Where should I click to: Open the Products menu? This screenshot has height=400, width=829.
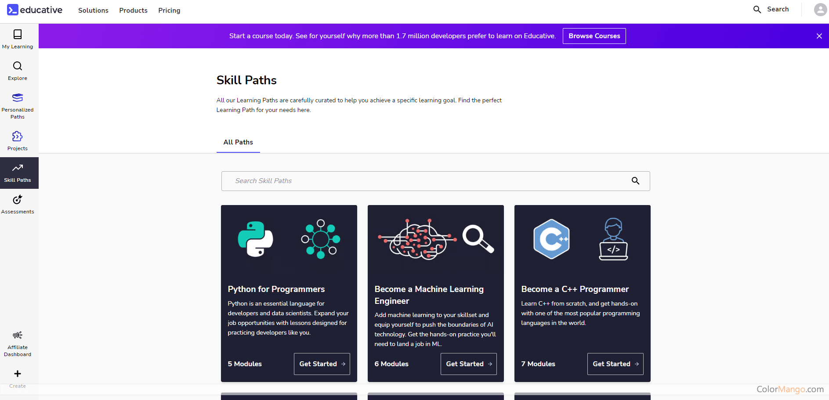[x=133, y=11]
